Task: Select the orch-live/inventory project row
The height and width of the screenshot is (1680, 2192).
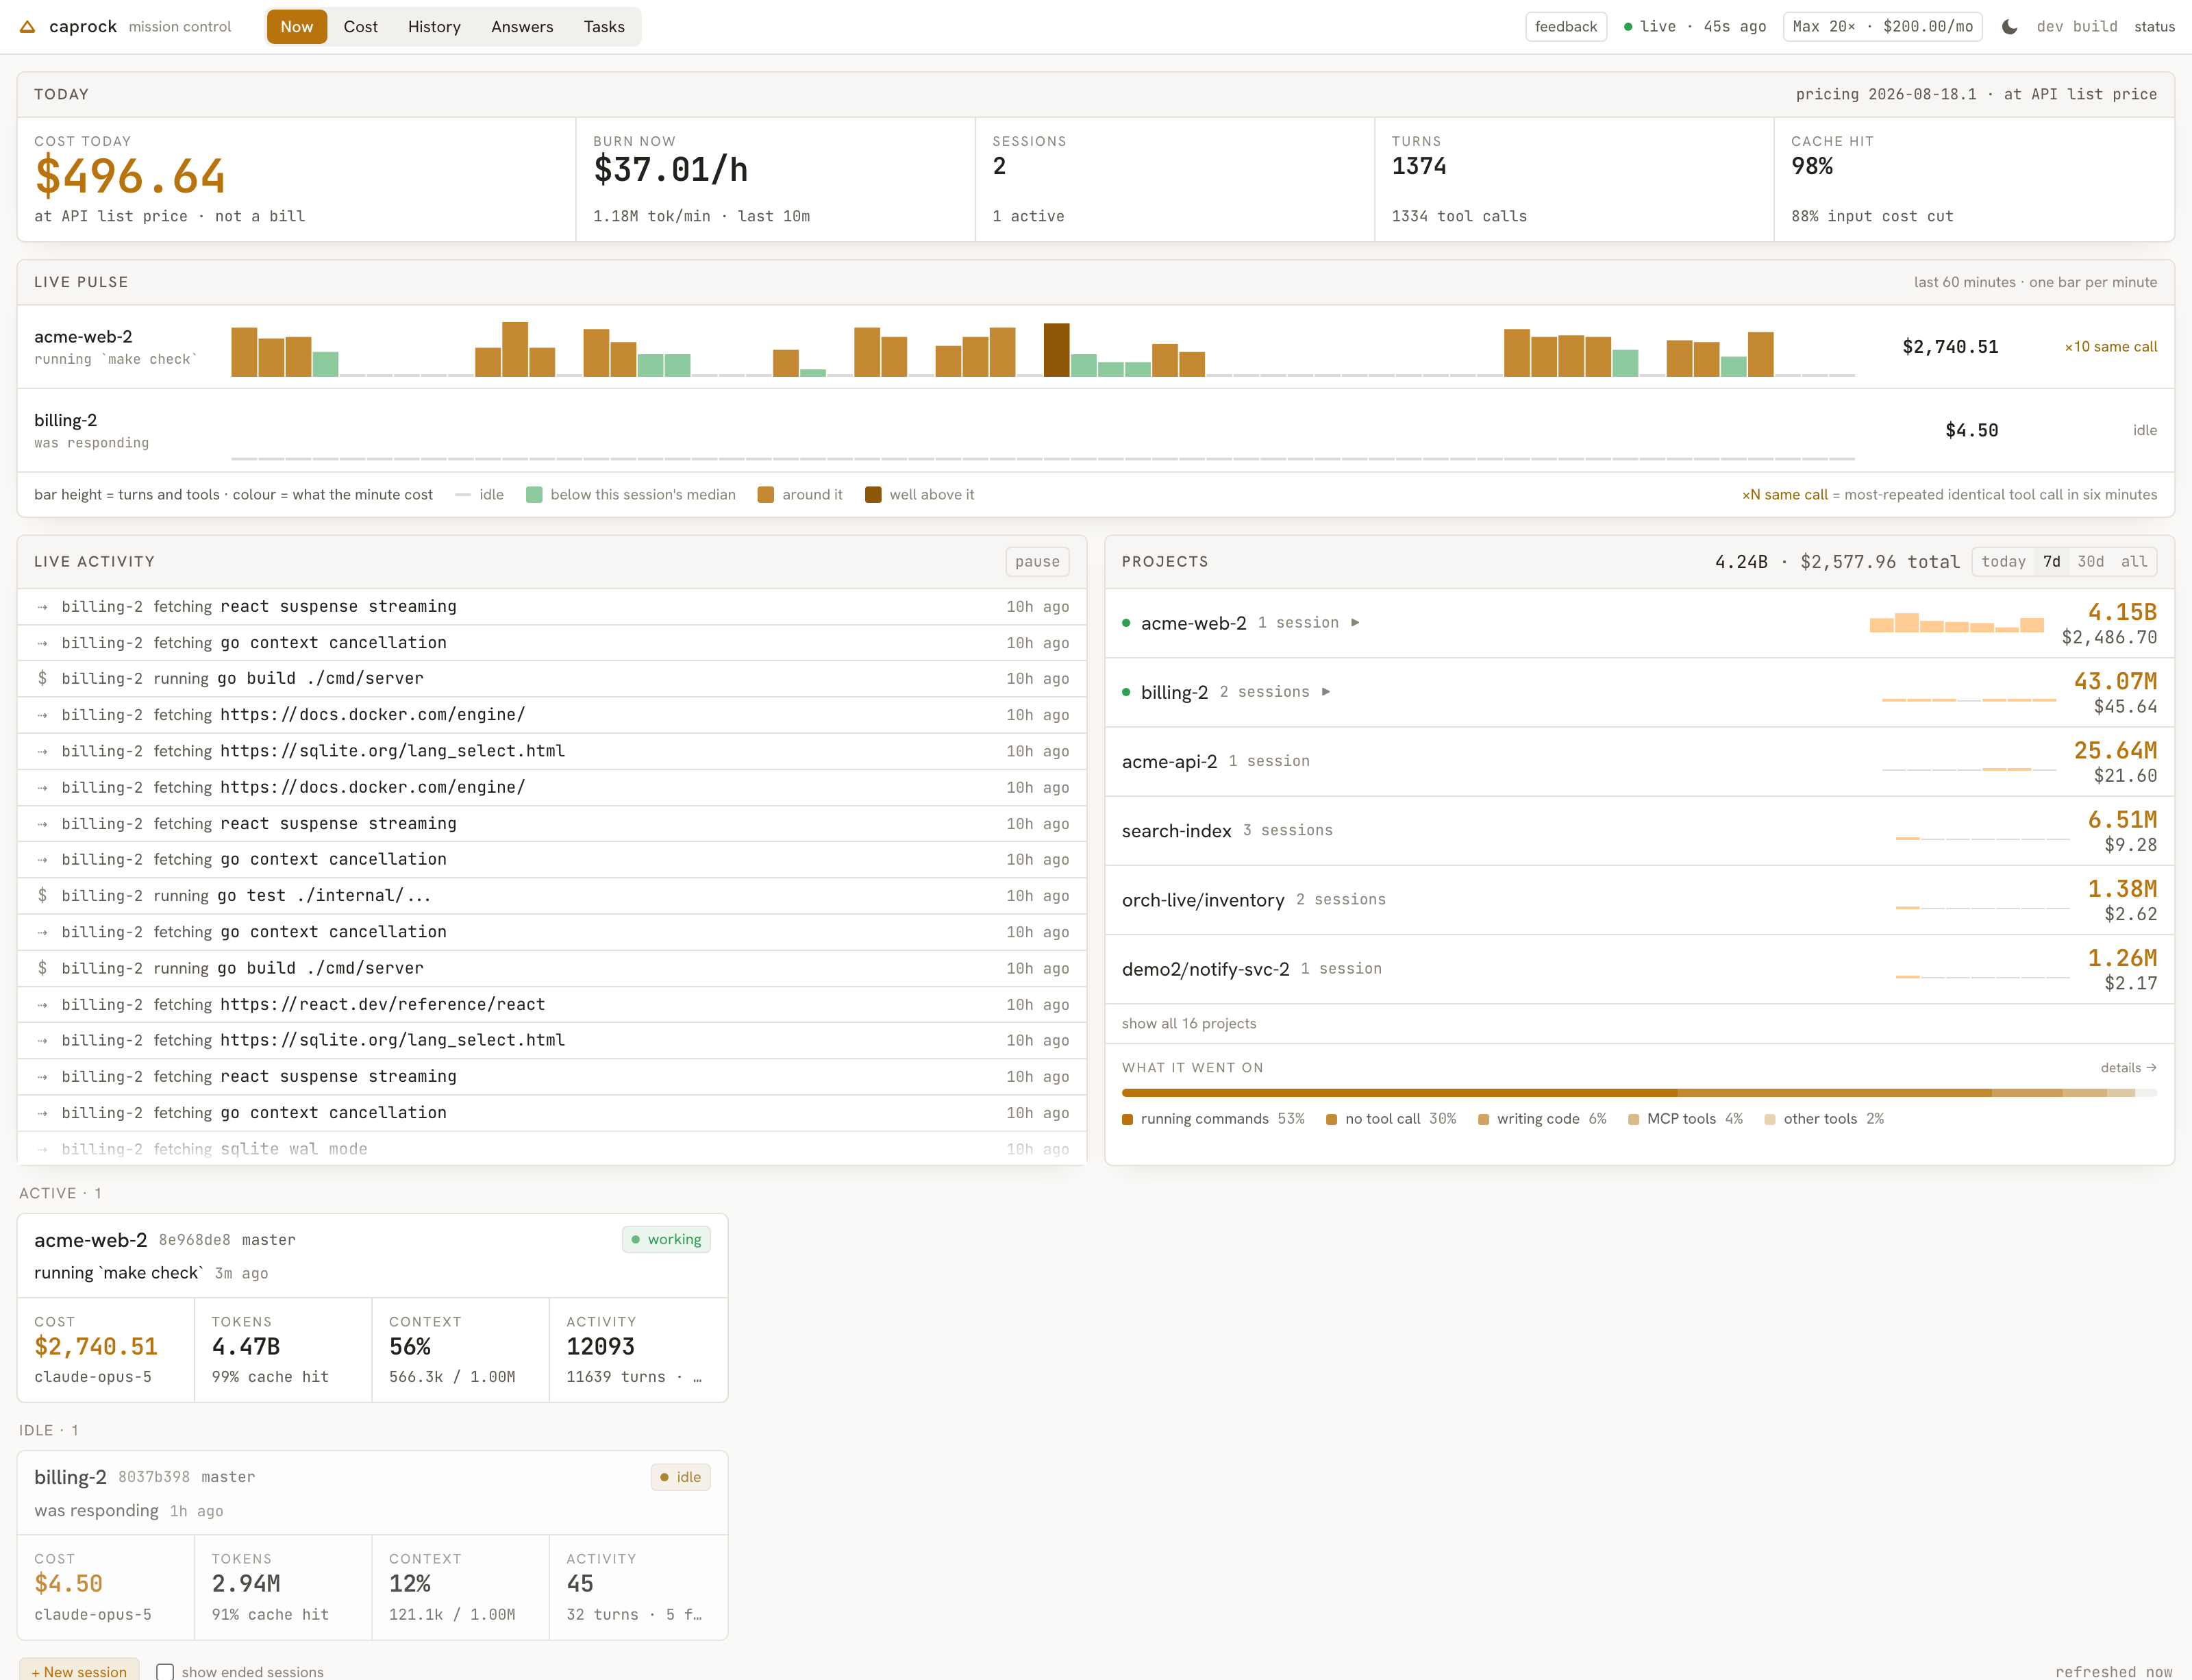Action: click(1639, 900)
